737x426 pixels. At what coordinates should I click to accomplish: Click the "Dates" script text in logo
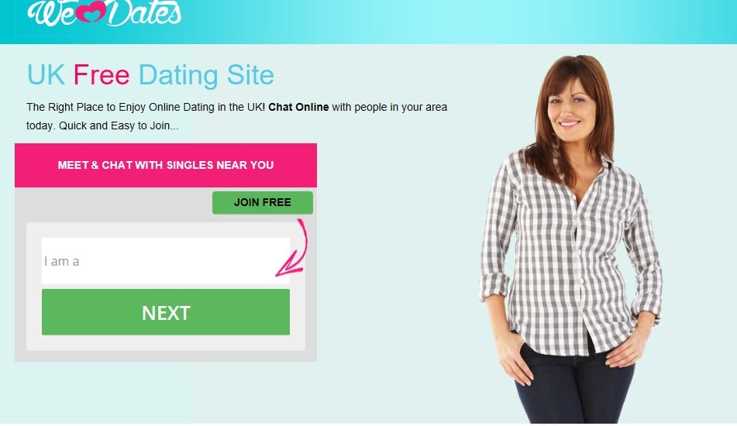click(x=144, y=12)
